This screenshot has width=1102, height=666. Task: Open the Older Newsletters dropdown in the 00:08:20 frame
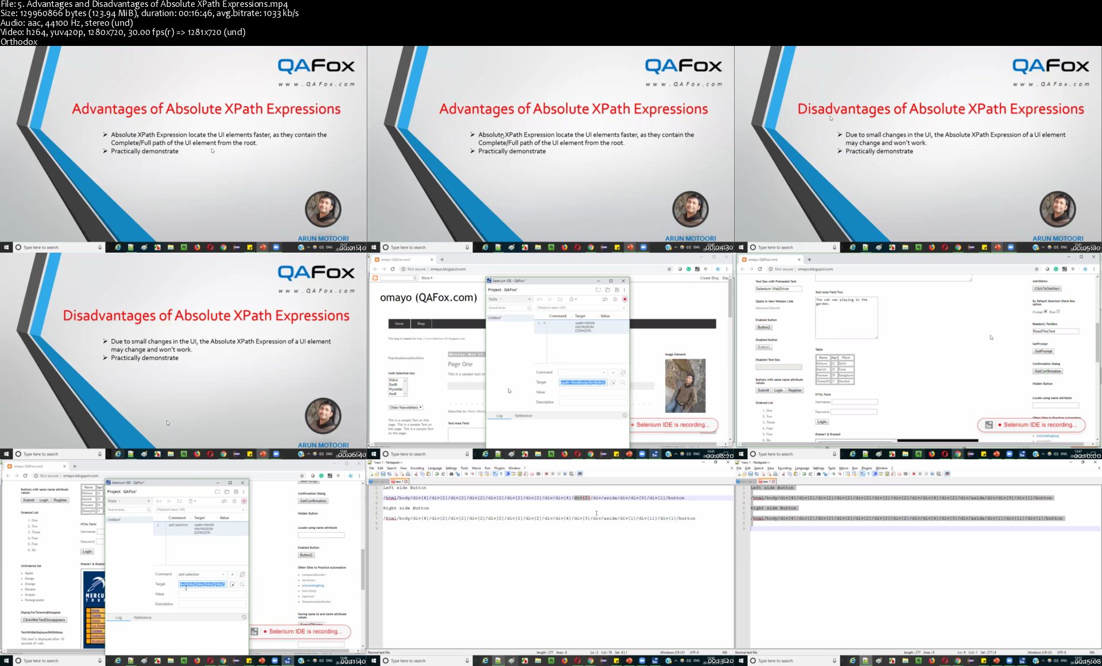click(405, 407)
